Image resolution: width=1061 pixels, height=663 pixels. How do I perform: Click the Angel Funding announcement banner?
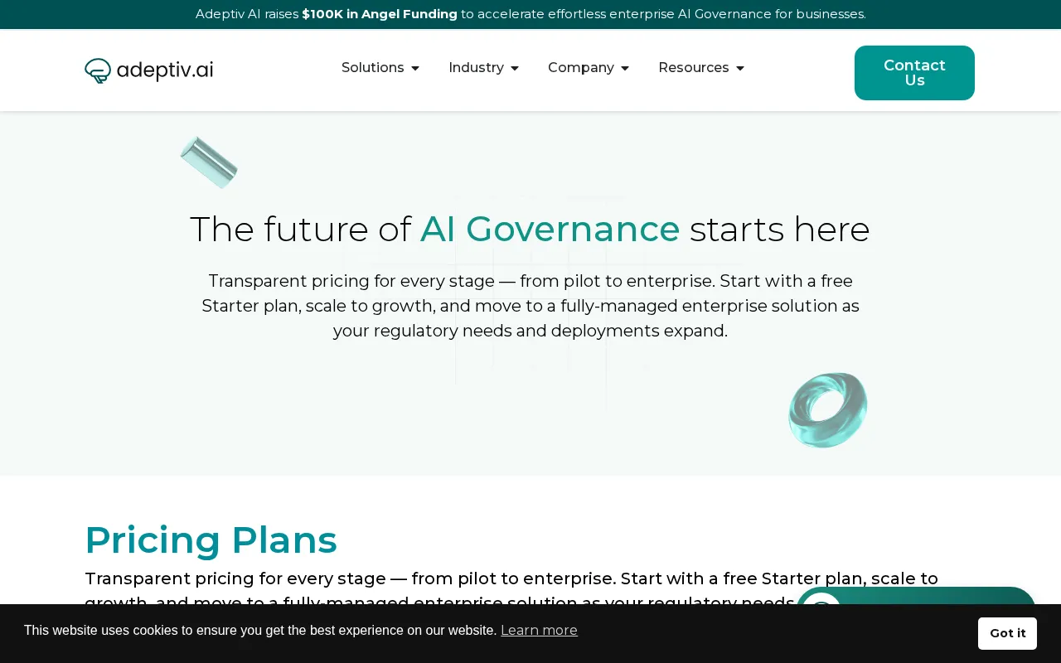point(530,14)
